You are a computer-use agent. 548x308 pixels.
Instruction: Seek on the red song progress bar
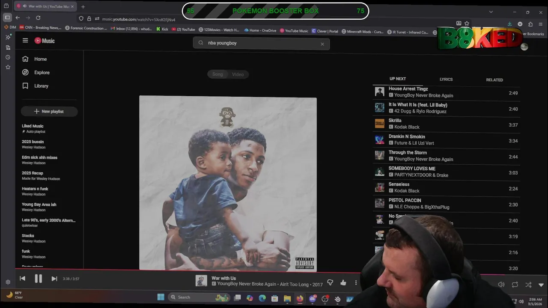(188, 271)
